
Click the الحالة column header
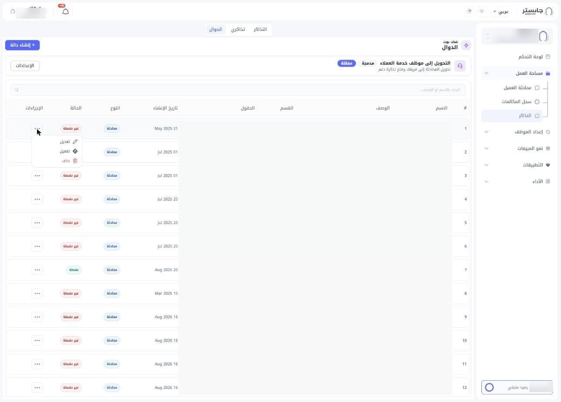(76, 108)
